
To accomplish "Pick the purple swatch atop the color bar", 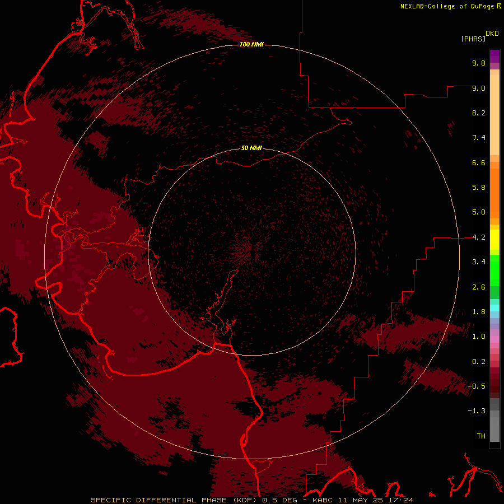I will click(494, 57).
